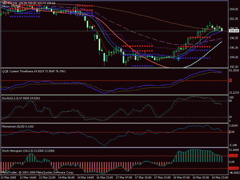Click the 13 Mar 22:00 time label
This screenshot has height=180, width=240.
click(x=47, y=178)
